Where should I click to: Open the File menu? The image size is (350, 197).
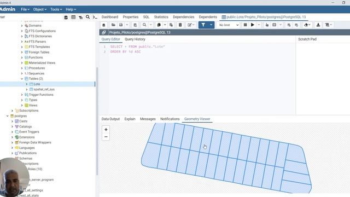(25, 9)
